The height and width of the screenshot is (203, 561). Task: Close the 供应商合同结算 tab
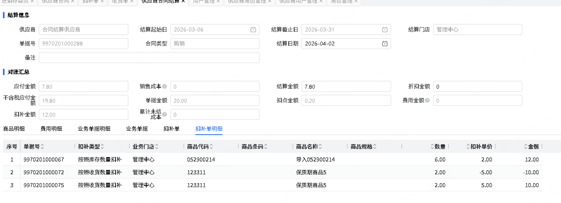click(183, 1)
